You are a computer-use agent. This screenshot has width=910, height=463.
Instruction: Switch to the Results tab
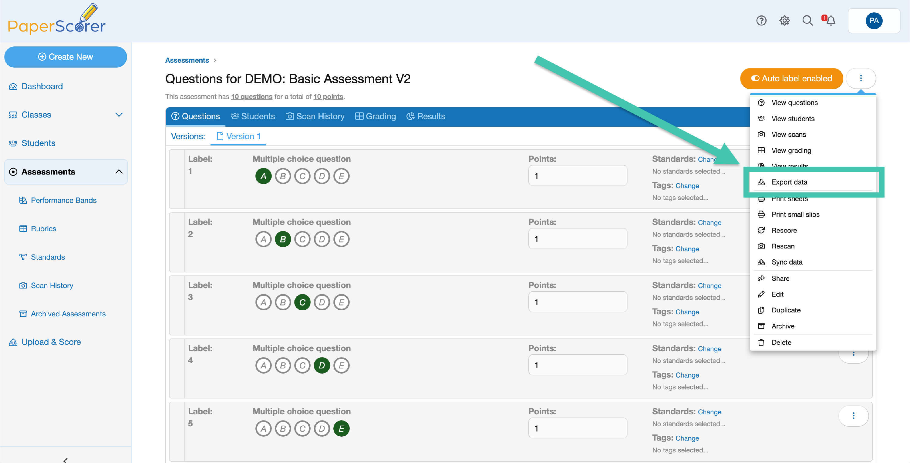(x=426, y=116)
